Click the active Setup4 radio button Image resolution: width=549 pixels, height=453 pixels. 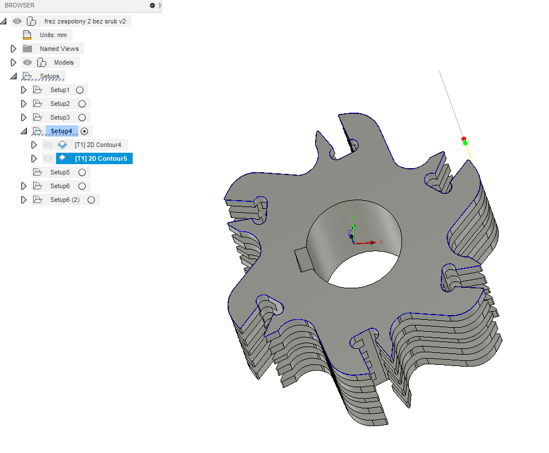coord(85,132)
